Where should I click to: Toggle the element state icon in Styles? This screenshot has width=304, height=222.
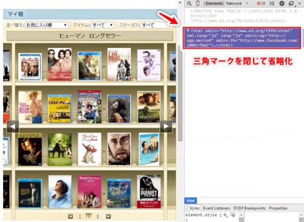pyautogui.click(x=232, y=215)
